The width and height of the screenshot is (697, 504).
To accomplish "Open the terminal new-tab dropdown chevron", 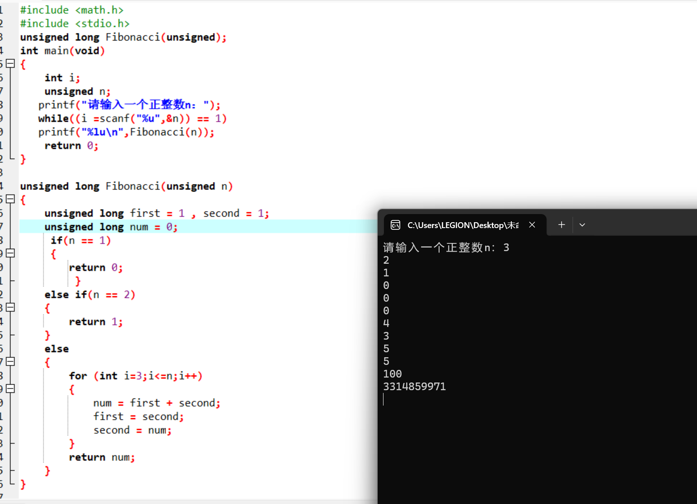I will click(x=582, y=225).
